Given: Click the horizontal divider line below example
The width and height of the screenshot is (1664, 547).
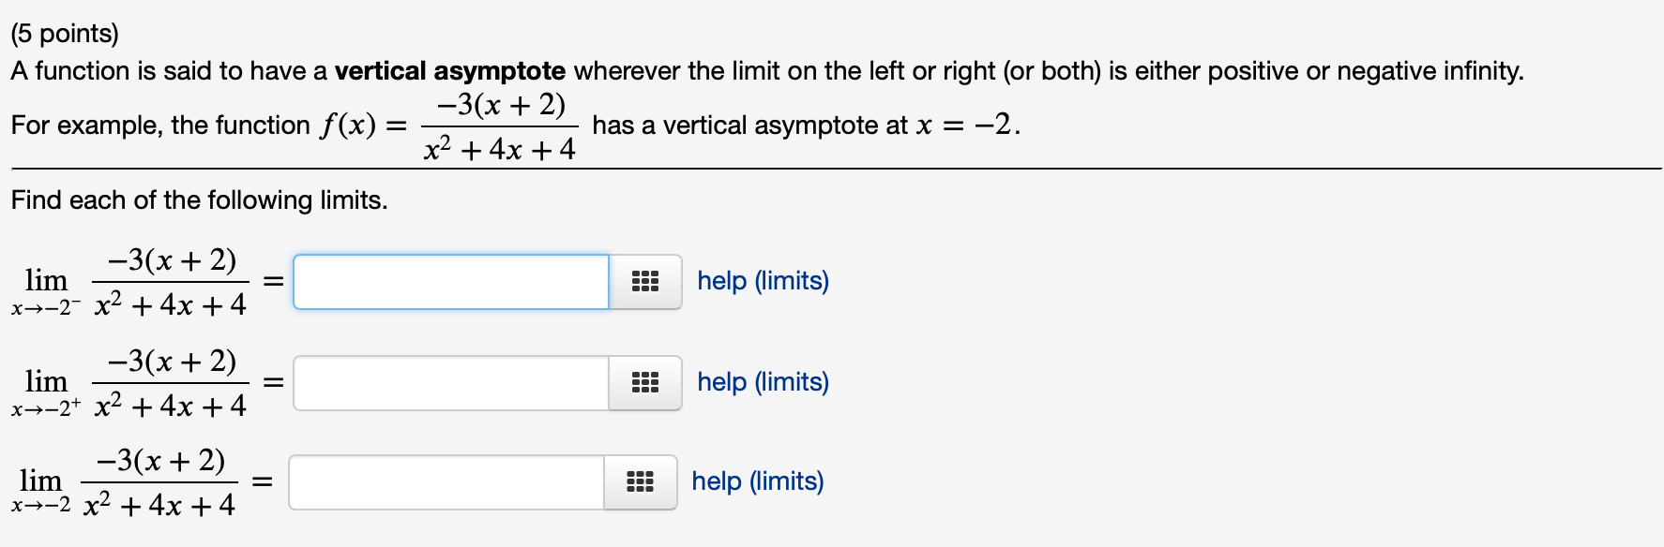Looking at the screenshot, I should [x=836, y=170].
